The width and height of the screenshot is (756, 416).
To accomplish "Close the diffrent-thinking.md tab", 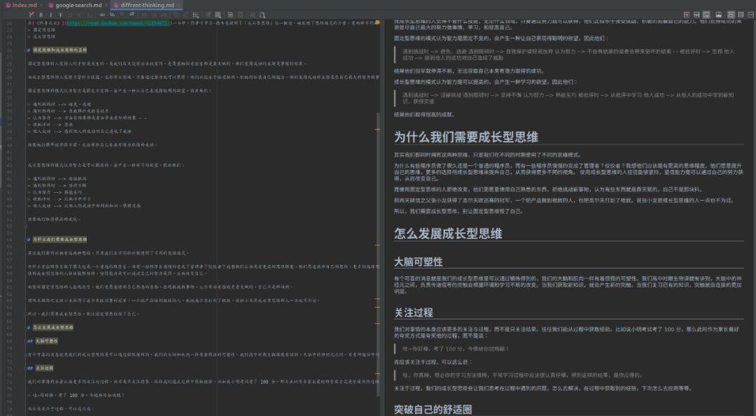I will [x=179, y=6].
